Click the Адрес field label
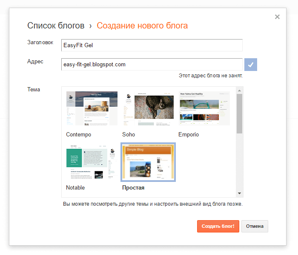The height and width of the screenshot is (255, 298). [x=35, y=62]
